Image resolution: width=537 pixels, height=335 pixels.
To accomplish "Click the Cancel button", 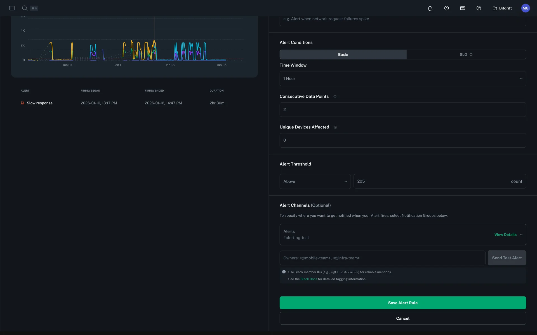I will tap(403, 318).
